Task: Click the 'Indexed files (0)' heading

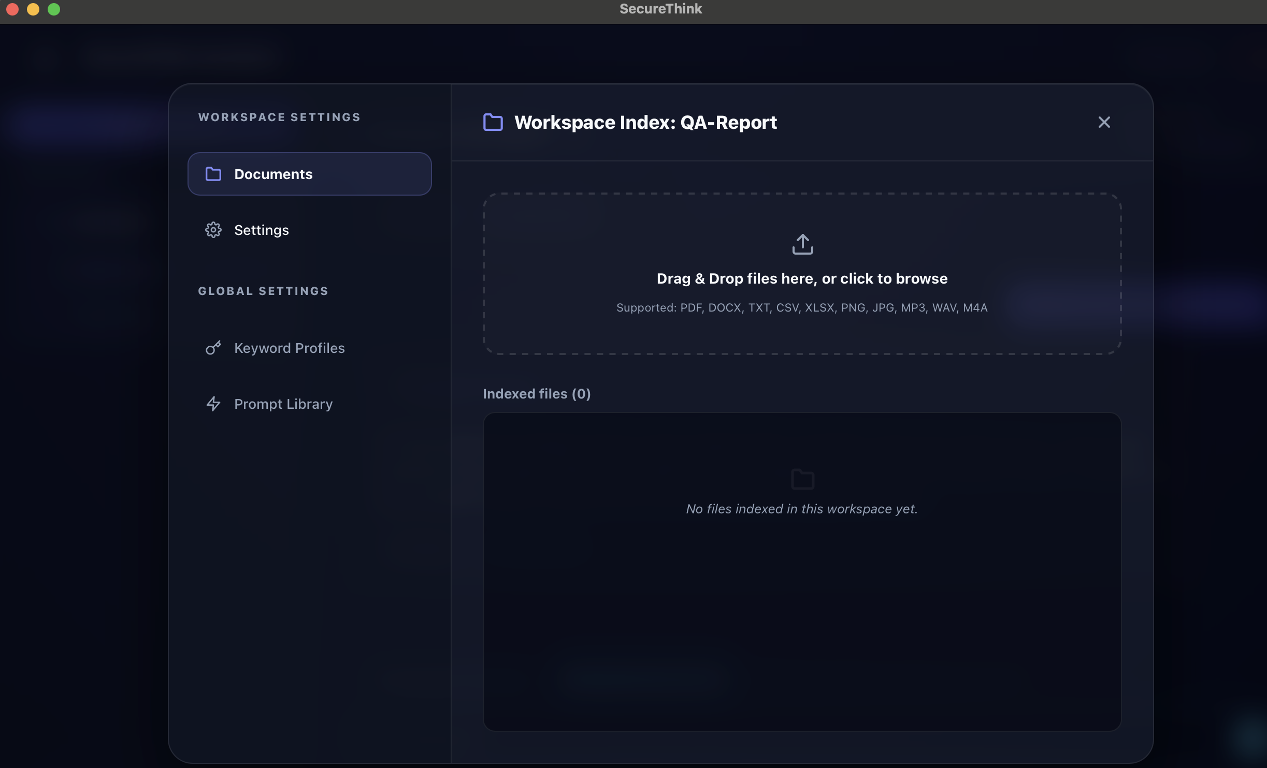Action: [537, 394]
